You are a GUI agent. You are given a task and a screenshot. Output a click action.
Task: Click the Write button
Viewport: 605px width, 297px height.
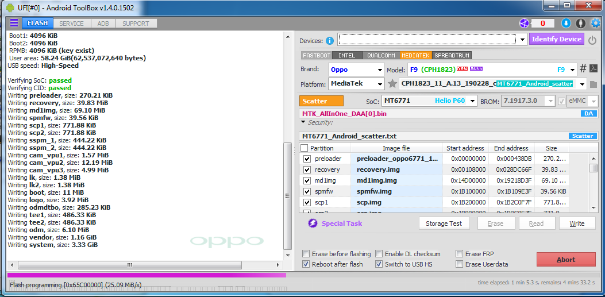click(577, 223)
